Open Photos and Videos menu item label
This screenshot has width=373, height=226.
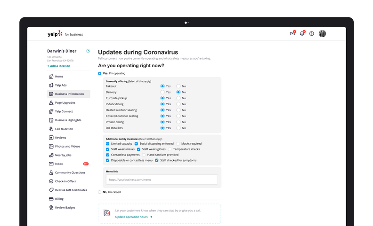click(x=67, y=146)
